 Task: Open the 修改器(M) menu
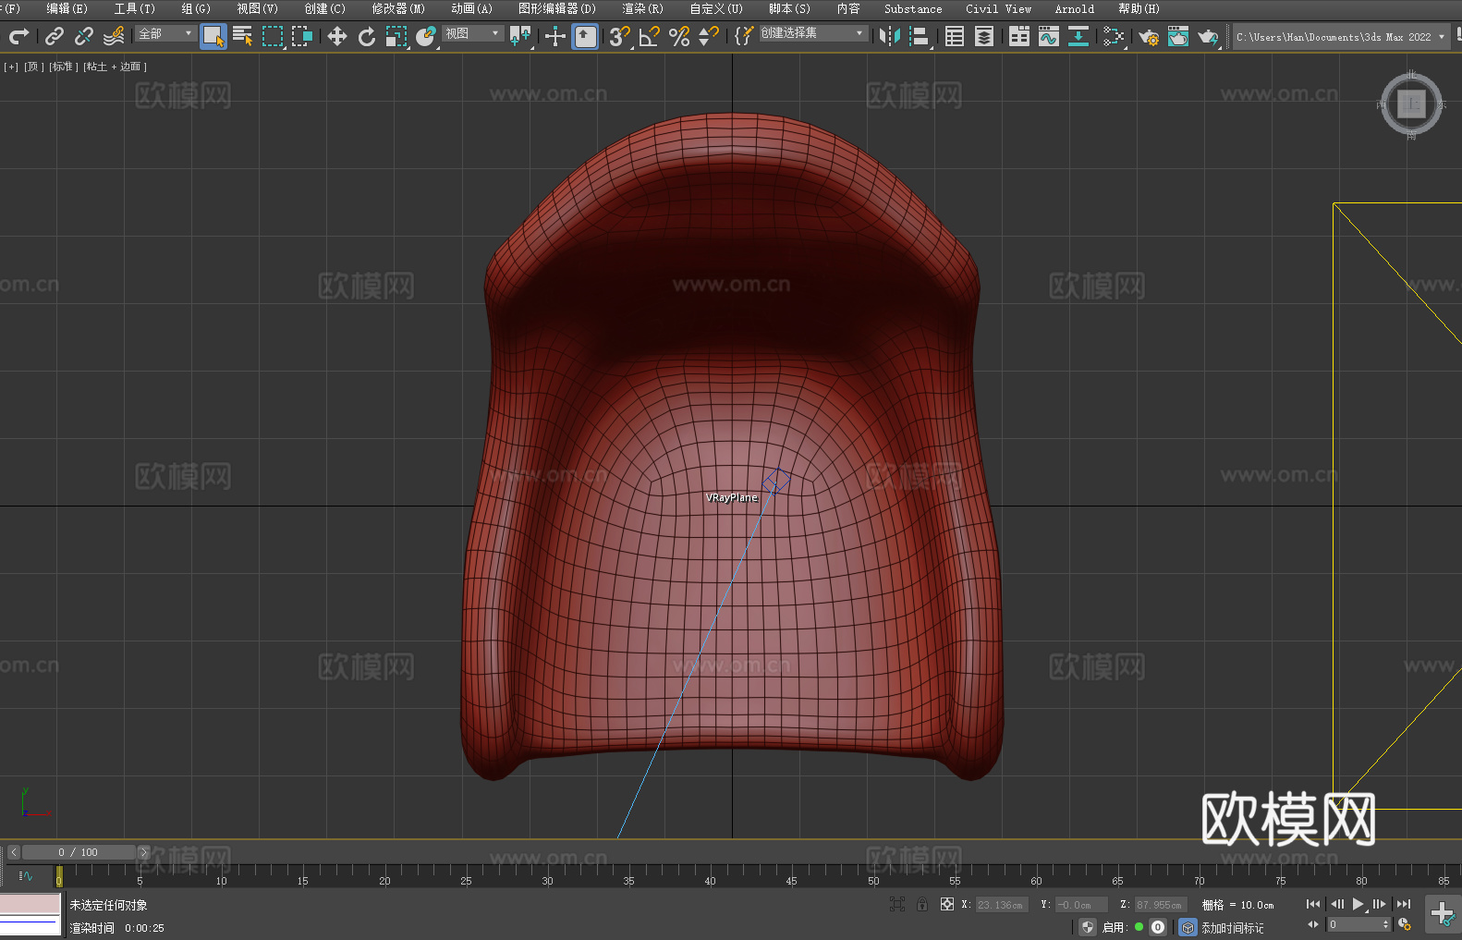click(x=398, y=8)
